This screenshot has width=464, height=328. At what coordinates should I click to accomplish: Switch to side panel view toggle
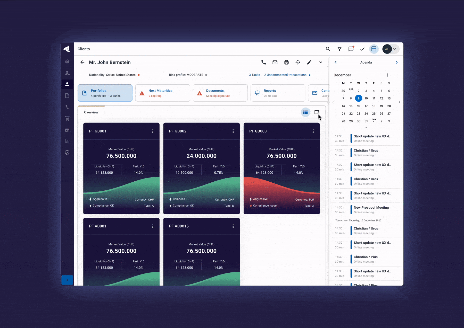click(x=317, y=112)
